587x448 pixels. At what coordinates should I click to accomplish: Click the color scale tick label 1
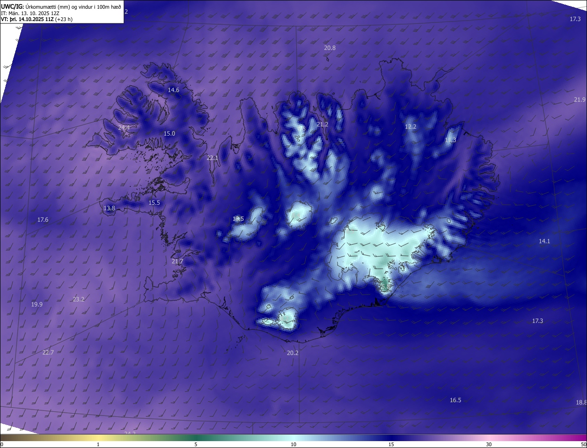98,444
